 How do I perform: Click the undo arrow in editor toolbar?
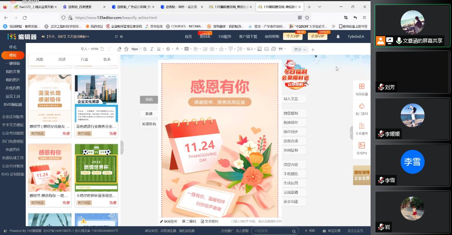[x=103, y=49]
